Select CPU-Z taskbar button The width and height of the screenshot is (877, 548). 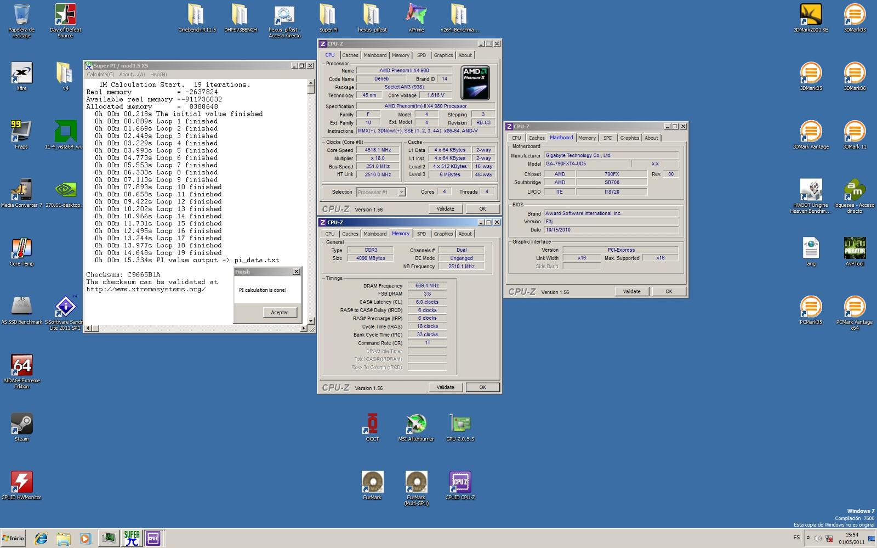(x=153, y=538)
